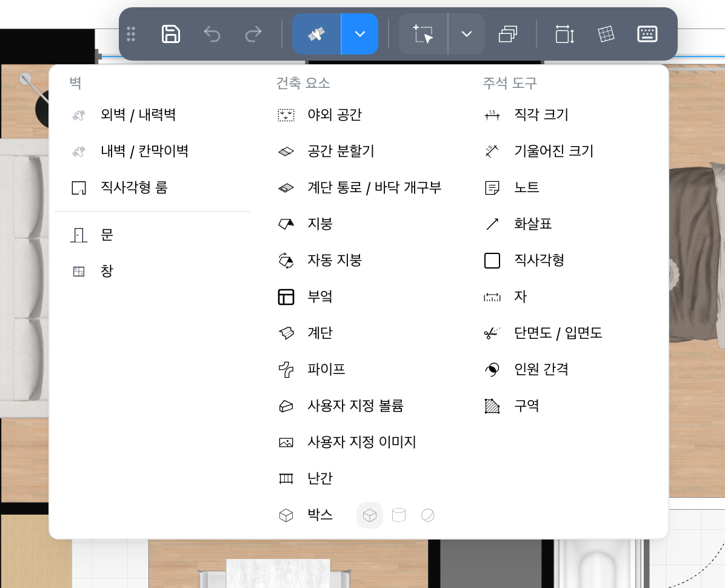Toggle the grid icon in toolbar

point(606,34)
